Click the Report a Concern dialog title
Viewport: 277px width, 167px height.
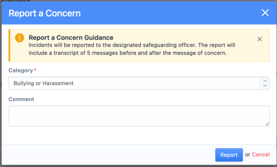coord(44,13)
